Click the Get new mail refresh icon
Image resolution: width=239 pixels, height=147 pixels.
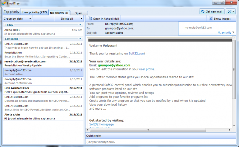click(203, 11)
